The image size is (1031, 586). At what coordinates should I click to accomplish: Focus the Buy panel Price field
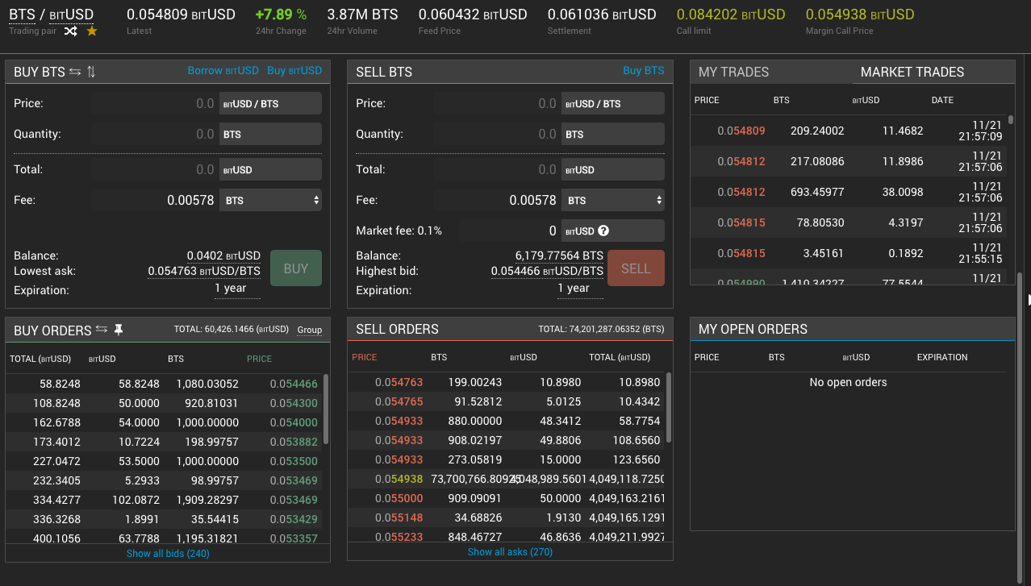coord(155,103)
